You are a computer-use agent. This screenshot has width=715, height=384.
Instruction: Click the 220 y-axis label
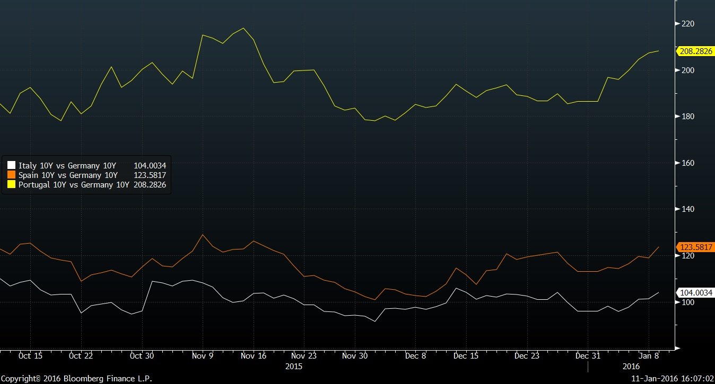pos(688,24)
